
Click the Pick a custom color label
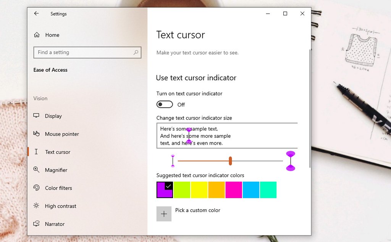pyautogui.click(x=197, y=210)
